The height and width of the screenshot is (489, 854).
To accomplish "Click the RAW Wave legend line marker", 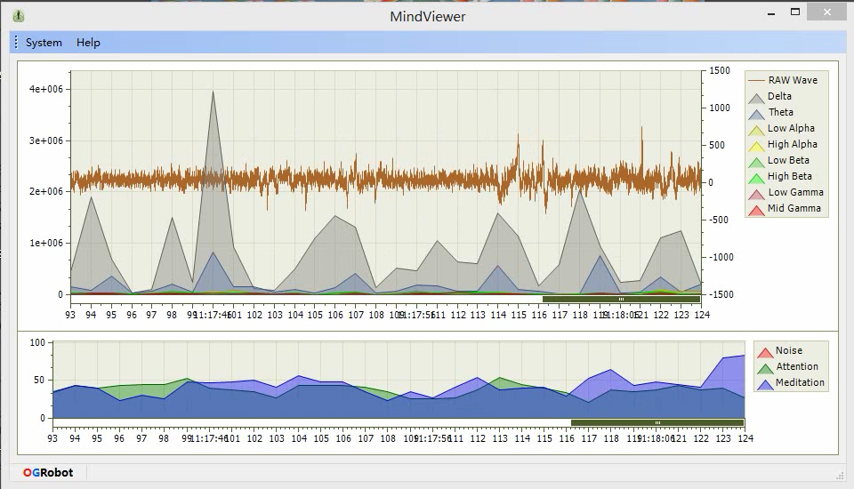I will click(x=756, y=80).
